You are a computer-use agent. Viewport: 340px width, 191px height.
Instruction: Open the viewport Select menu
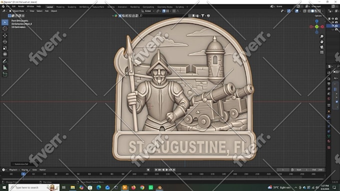(x=39, y=11)
